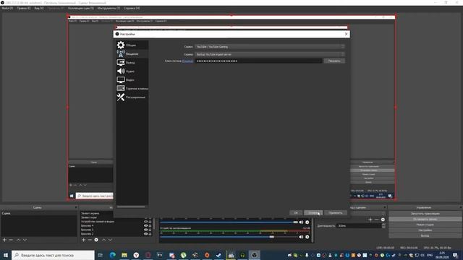Open the Правка menu
463x260 pixels.
23,8
